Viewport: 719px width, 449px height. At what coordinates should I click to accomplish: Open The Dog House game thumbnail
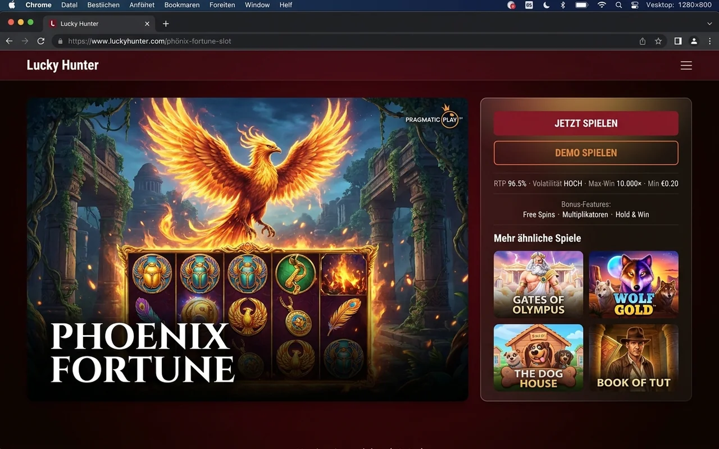538,358
